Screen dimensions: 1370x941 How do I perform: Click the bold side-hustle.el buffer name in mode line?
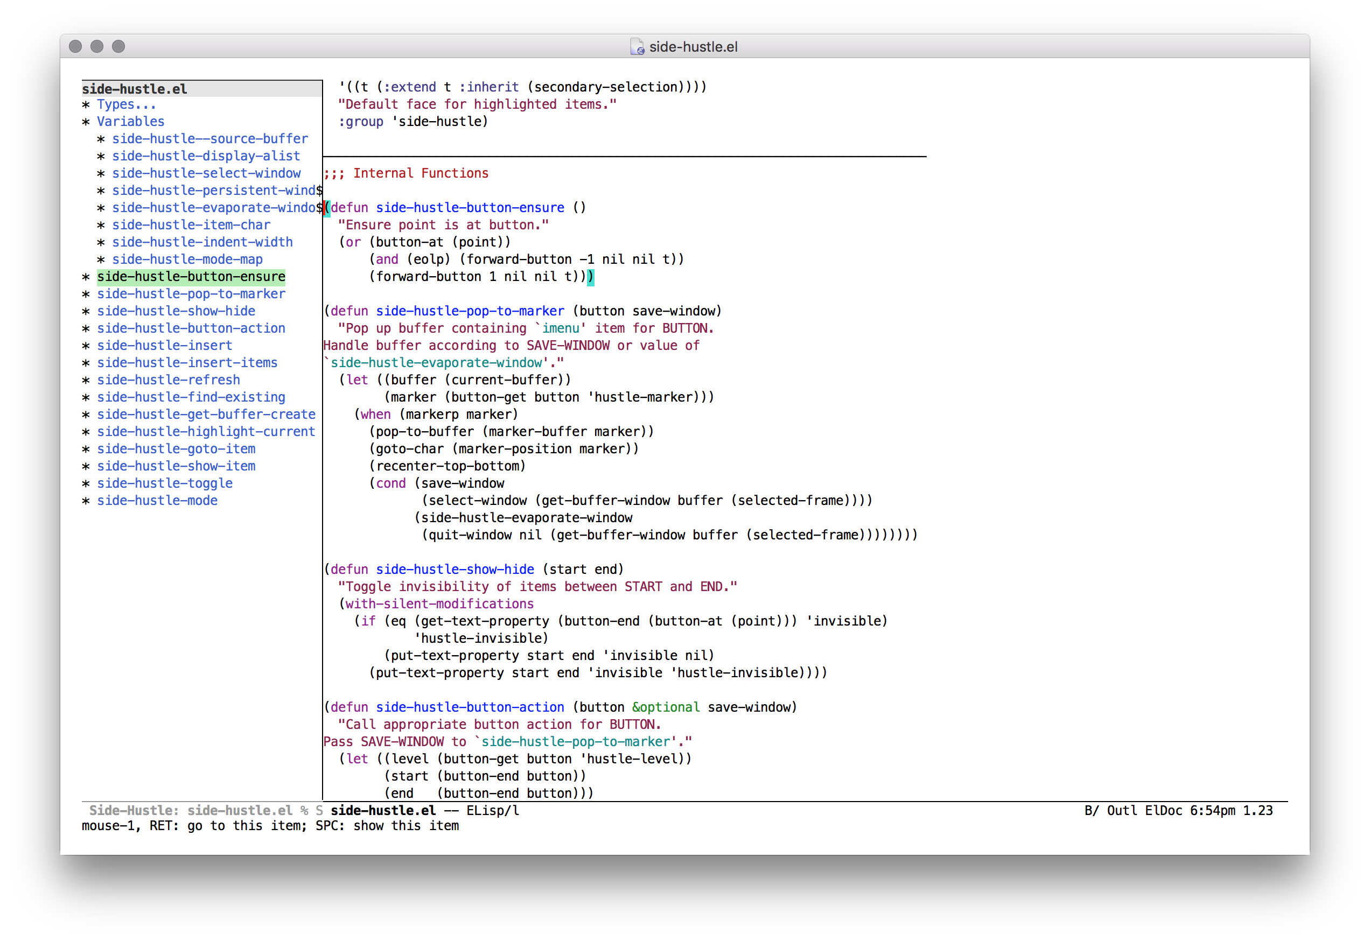[x=383, y=811]
